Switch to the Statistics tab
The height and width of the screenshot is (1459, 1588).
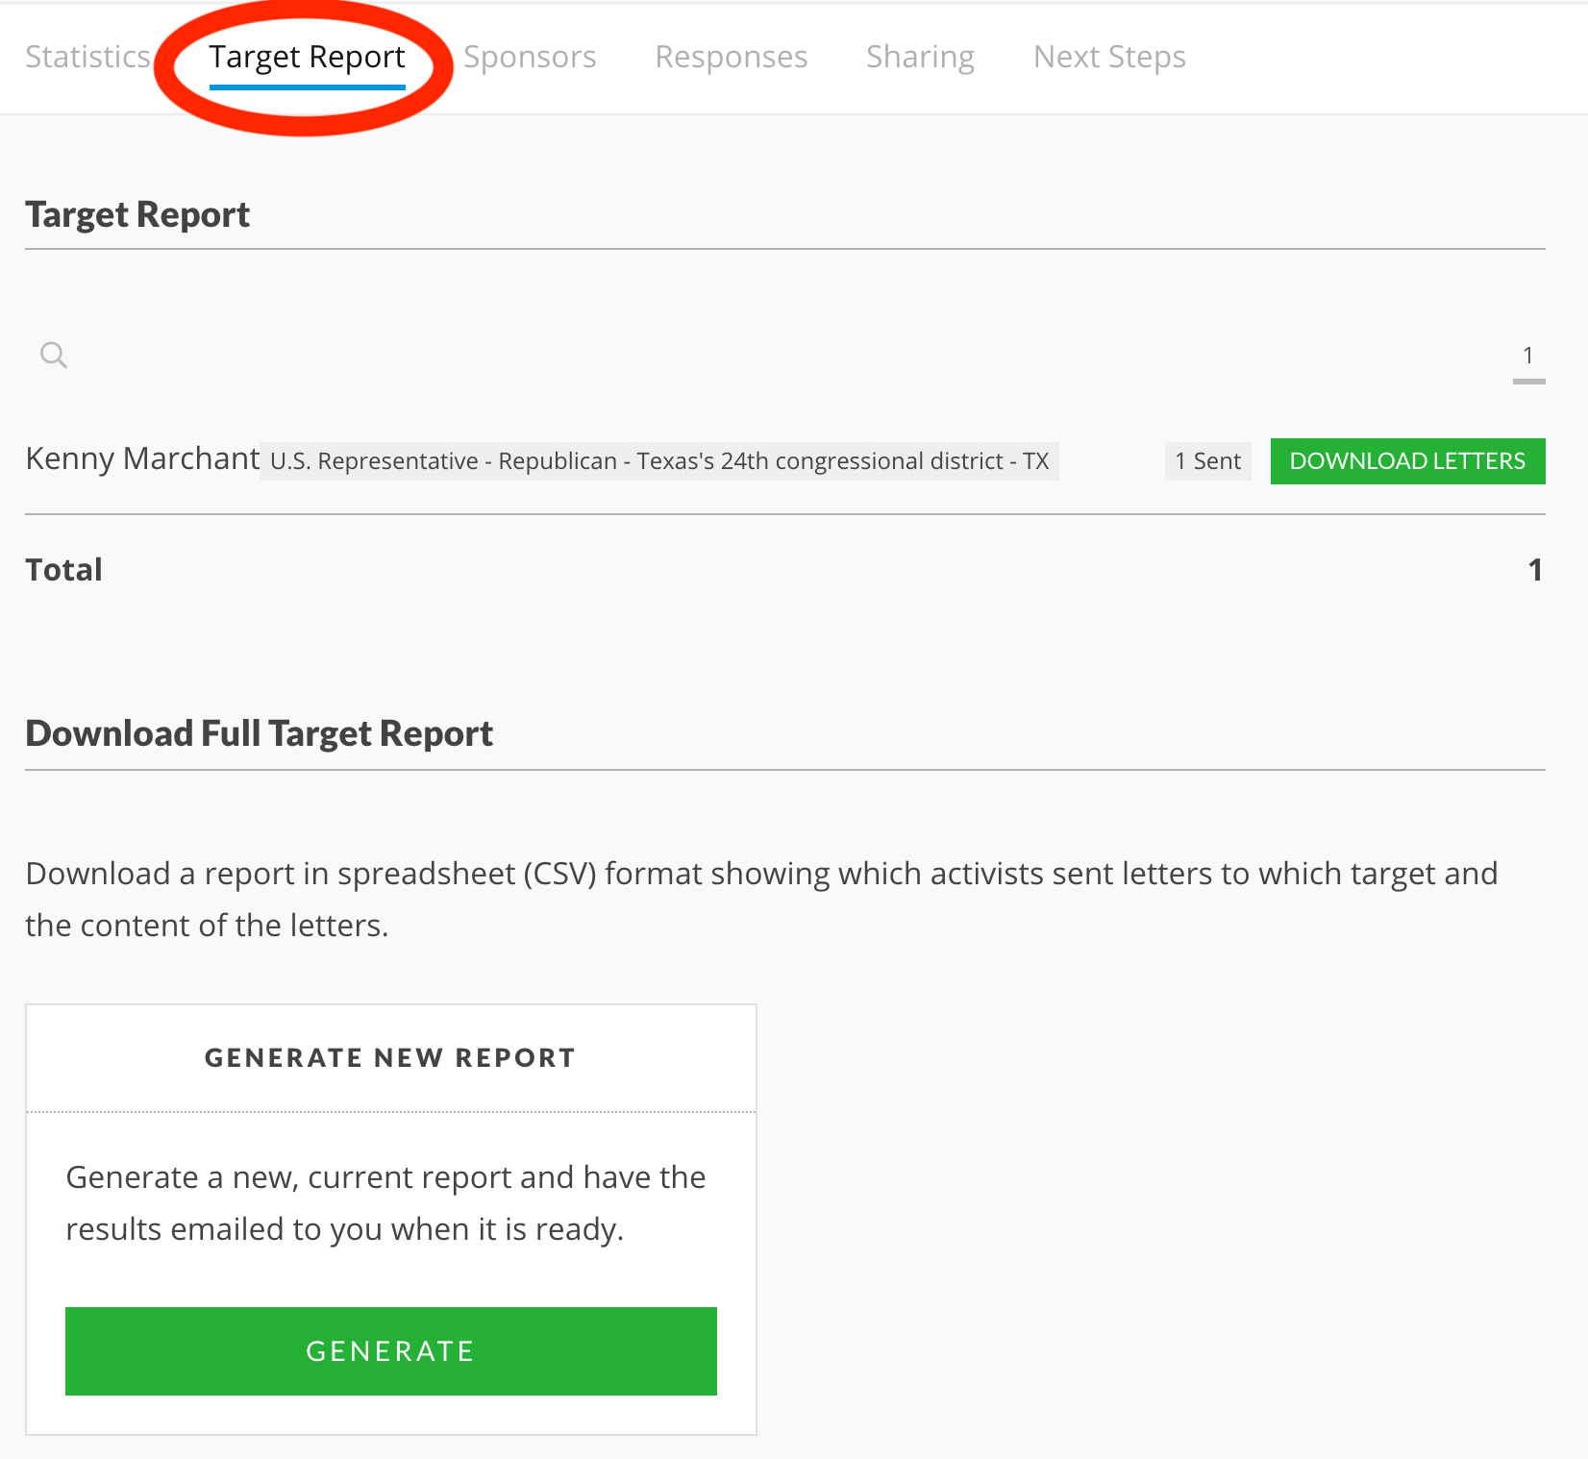point(87,57)
